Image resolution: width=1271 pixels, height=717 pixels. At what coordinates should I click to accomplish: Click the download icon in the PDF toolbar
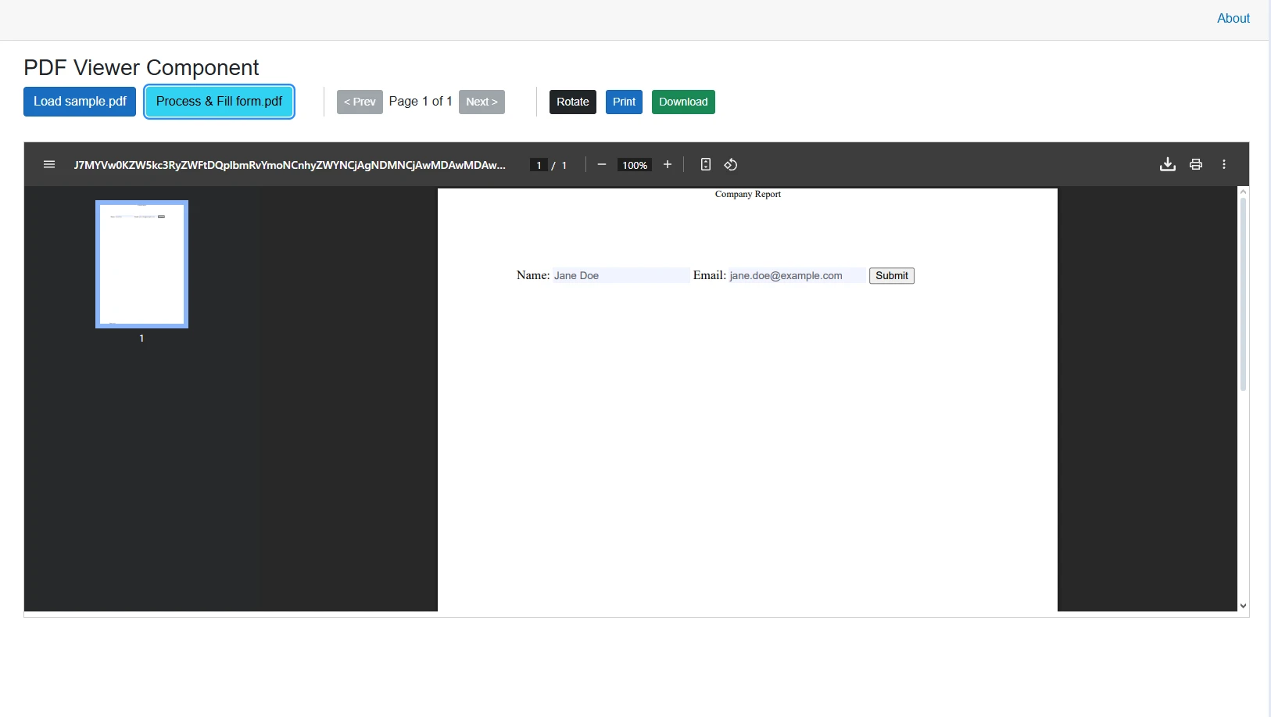pyautogui.click(x=1166, y=164)
